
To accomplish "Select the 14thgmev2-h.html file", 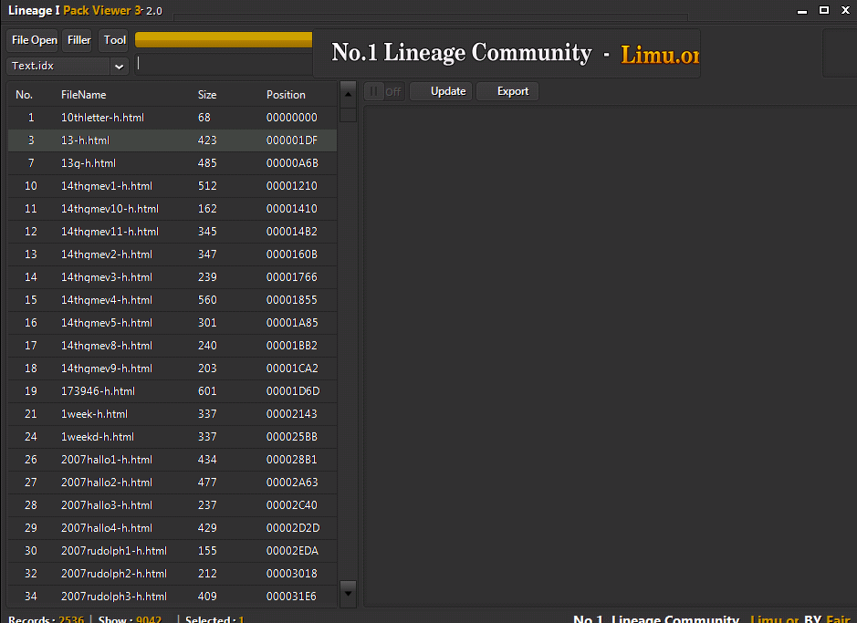I will (x=172, y=254).
